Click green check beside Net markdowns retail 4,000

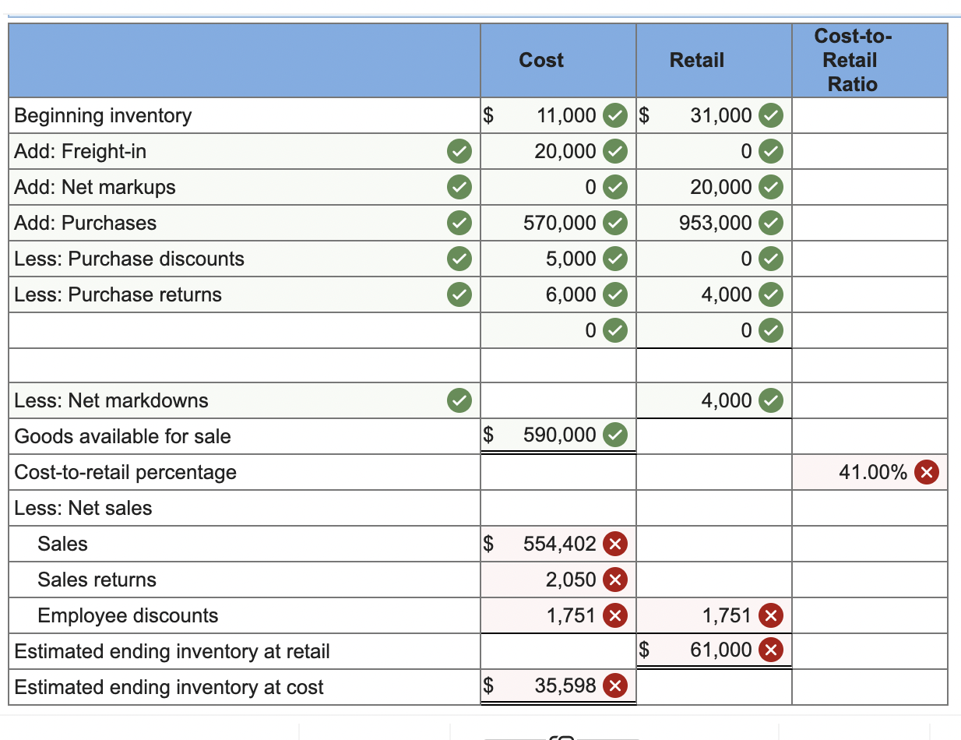pos(772,400)
